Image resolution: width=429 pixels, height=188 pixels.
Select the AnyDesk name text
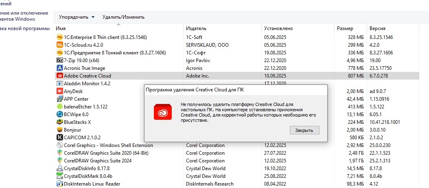tap(73, 91)
